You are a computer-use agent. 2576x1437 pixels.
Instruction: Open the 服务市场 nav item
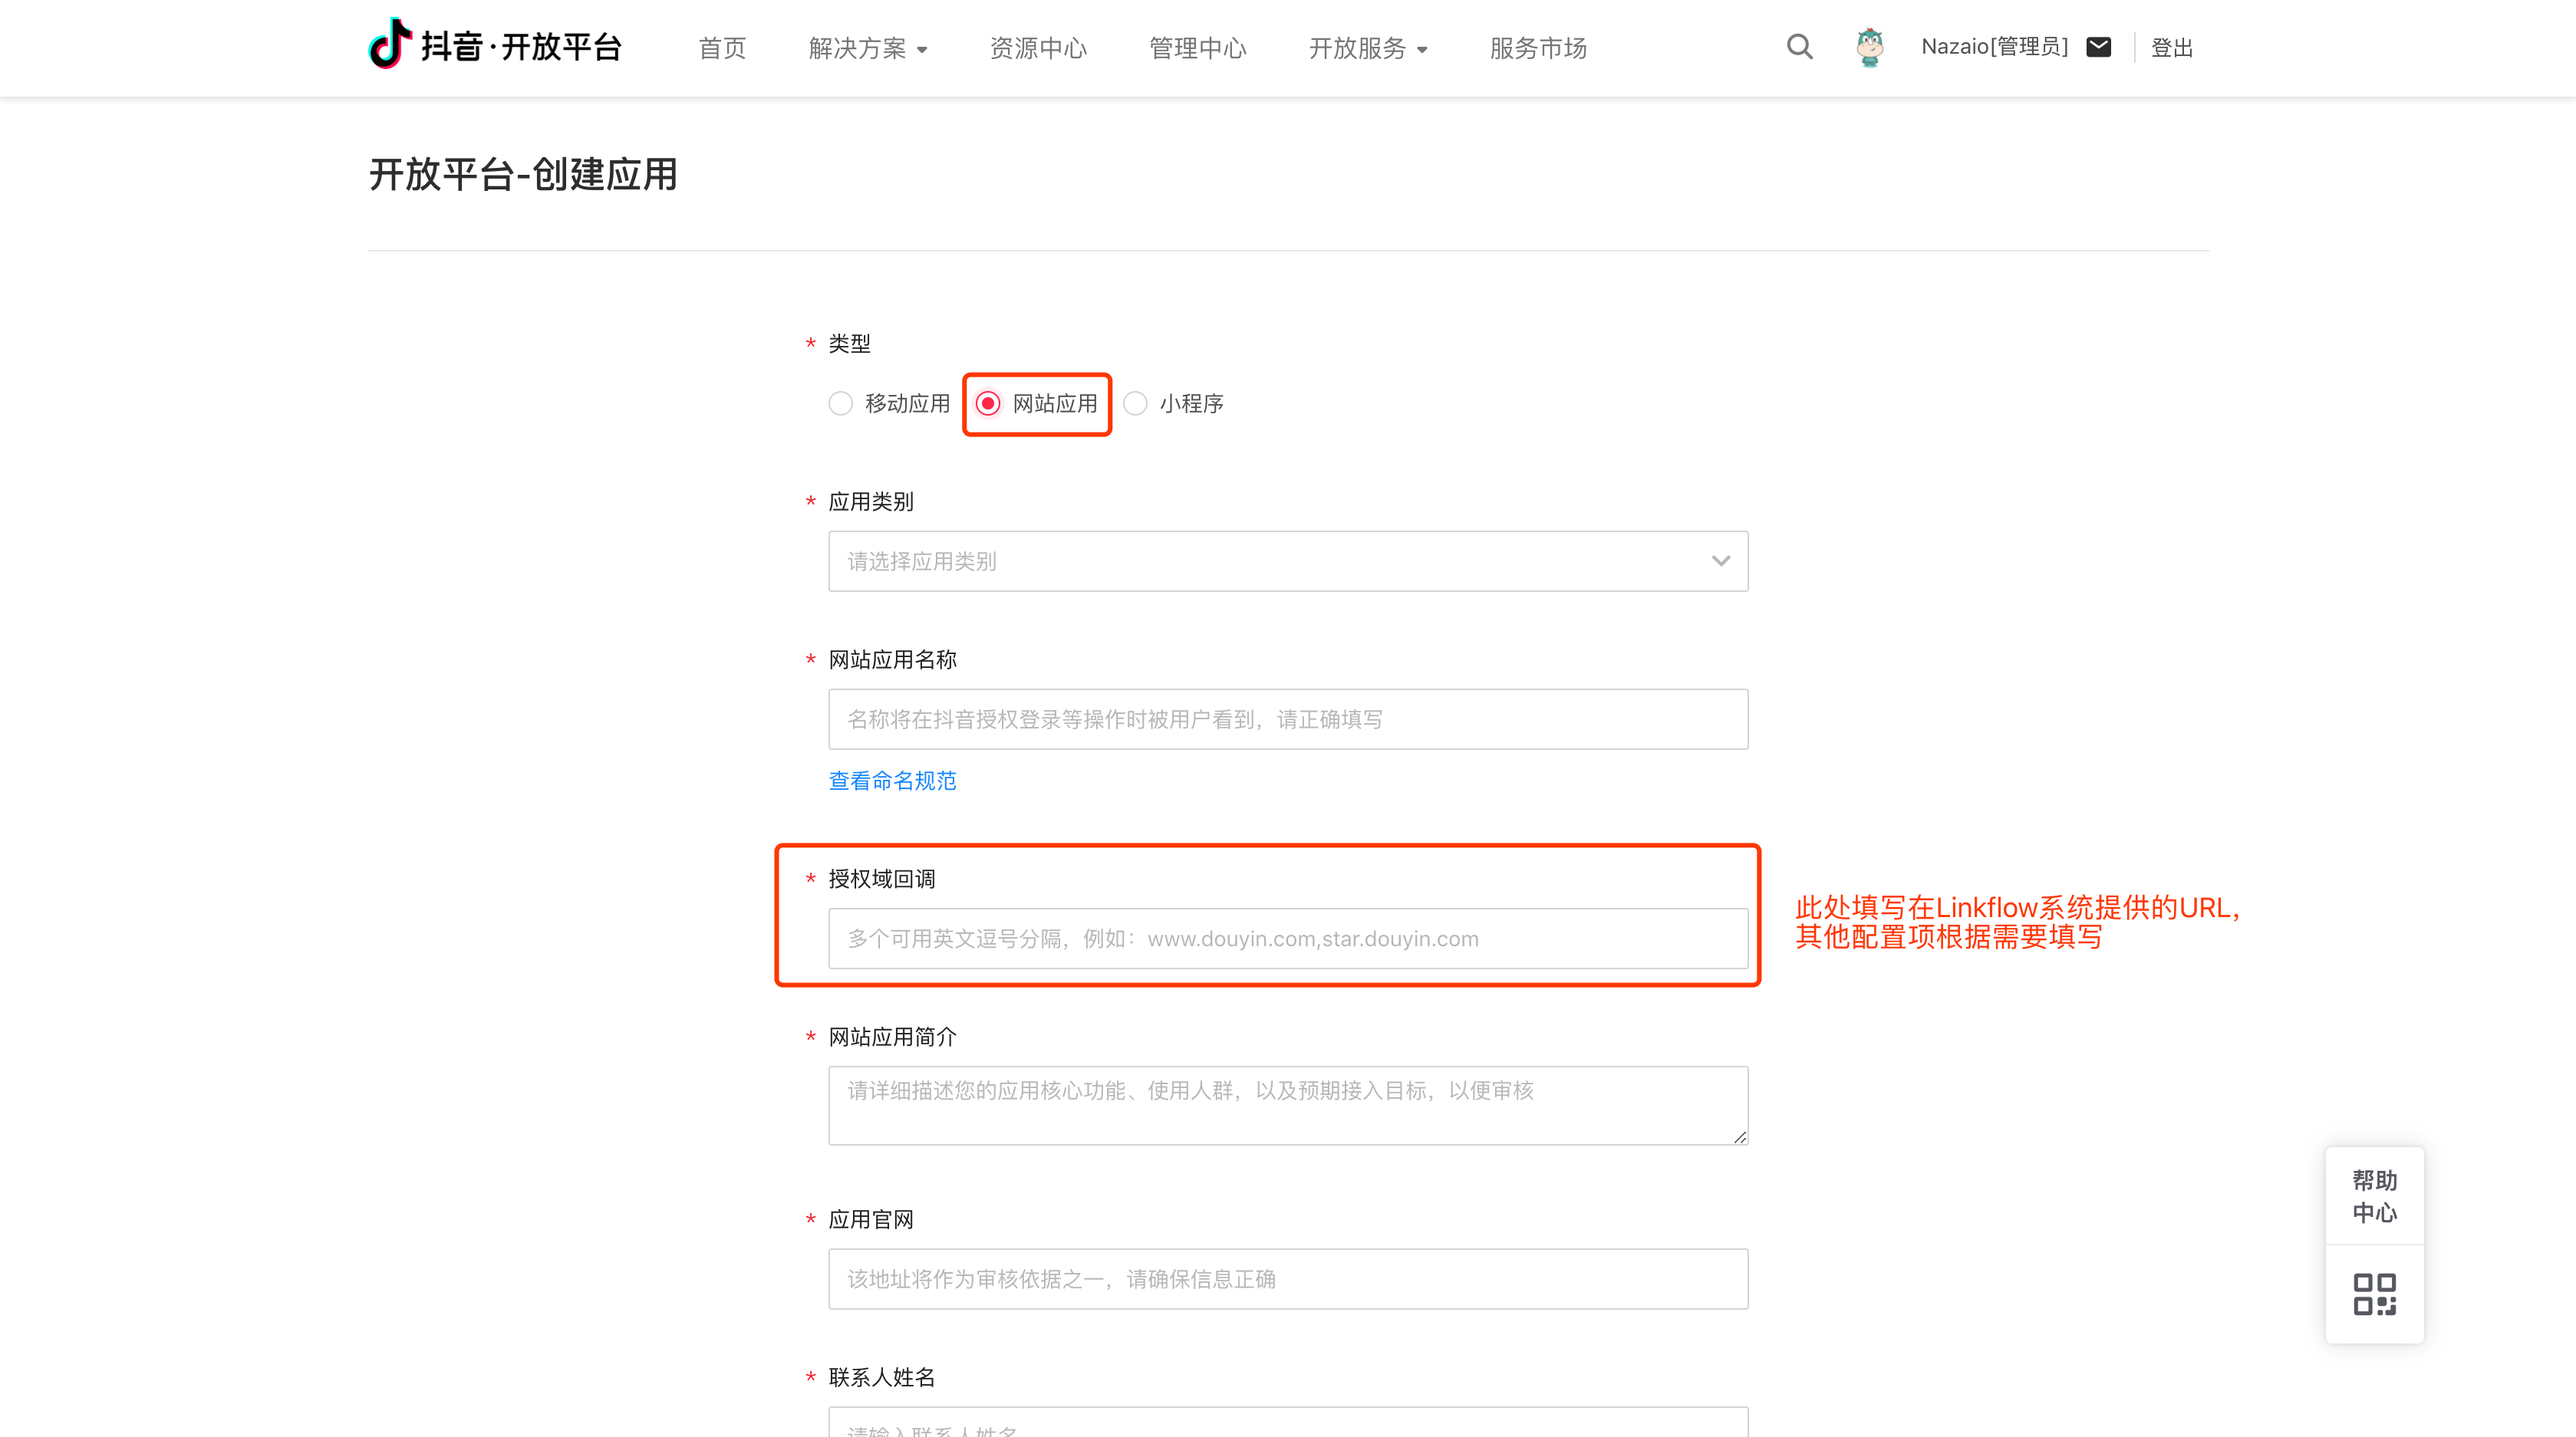tap(1537, 48)
